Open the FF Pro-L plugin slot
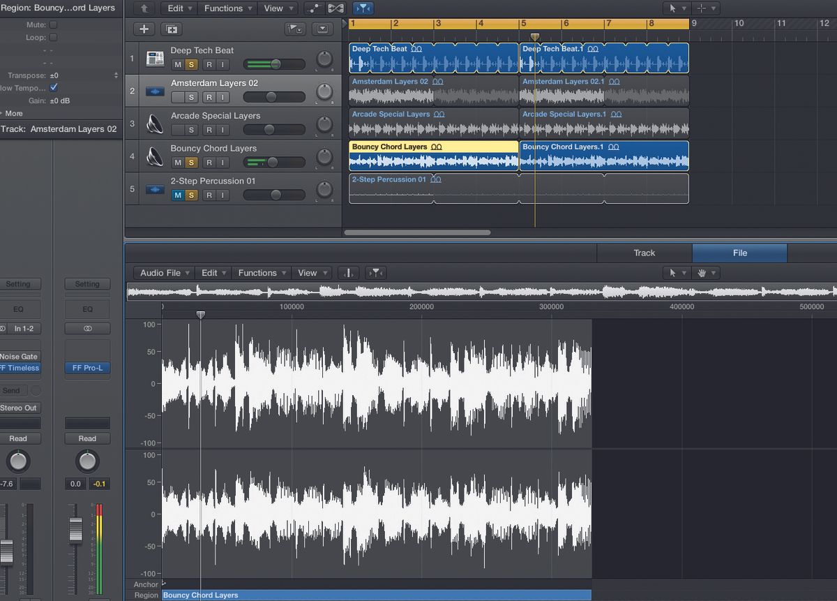 coord(86,368)
